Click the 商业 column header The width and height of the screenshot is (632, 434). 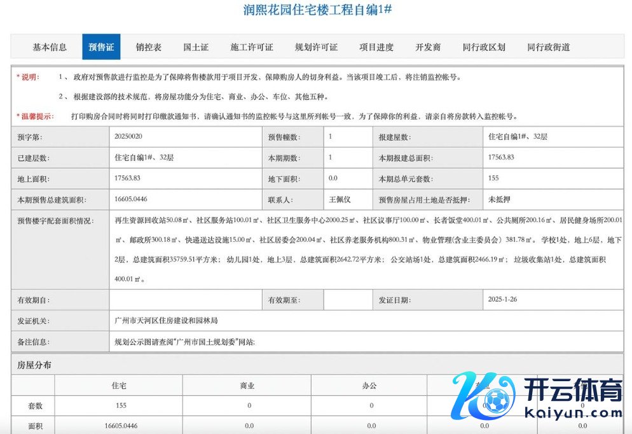[x=247, y=386]
